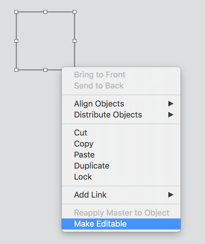Choose Reapply Master to Object

[121, 213]
